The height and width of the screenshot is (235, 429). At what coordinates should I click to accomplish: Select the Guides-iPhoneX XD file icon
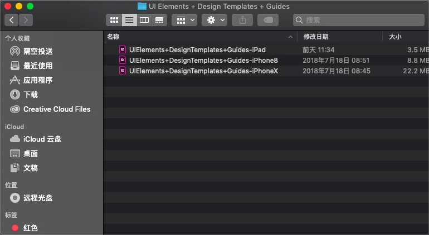123,71
